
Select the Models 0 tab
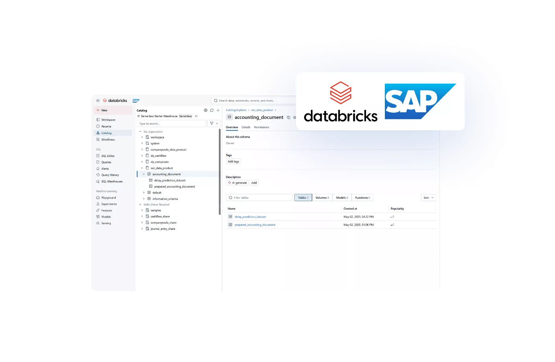coord(342,197)
